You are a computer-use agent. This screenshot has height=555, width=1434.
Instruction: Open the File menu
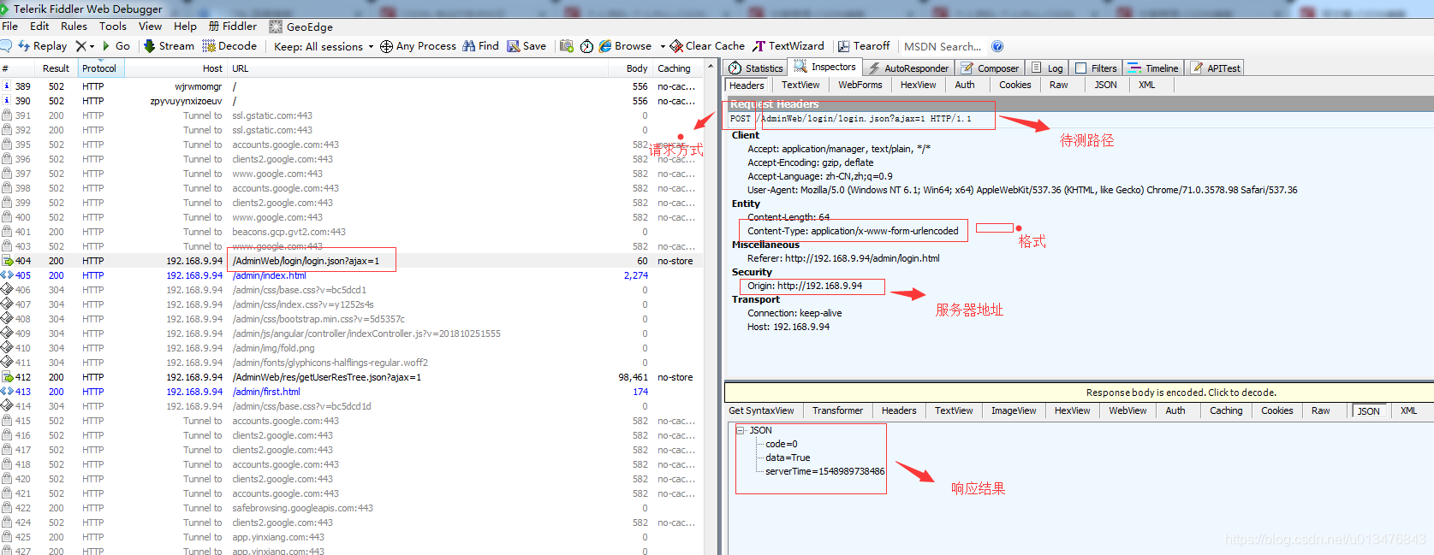10,27
